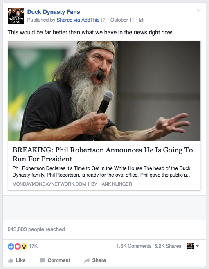
Task: Click the blue thumbs-up reaction icon
Action: pos(11,247)
